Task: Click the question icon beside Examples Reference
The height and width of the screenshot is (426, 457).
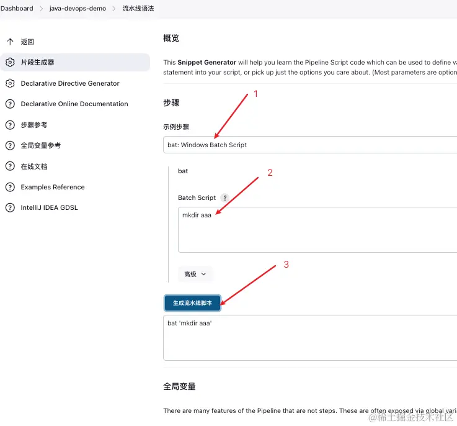Action: click(10, 187)
